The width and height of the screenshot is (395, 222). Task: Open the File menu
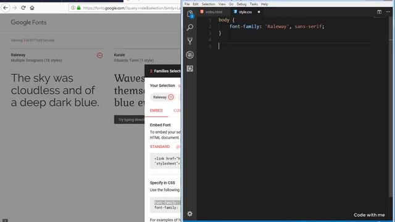pyautogui.click(x=187, y=4)
